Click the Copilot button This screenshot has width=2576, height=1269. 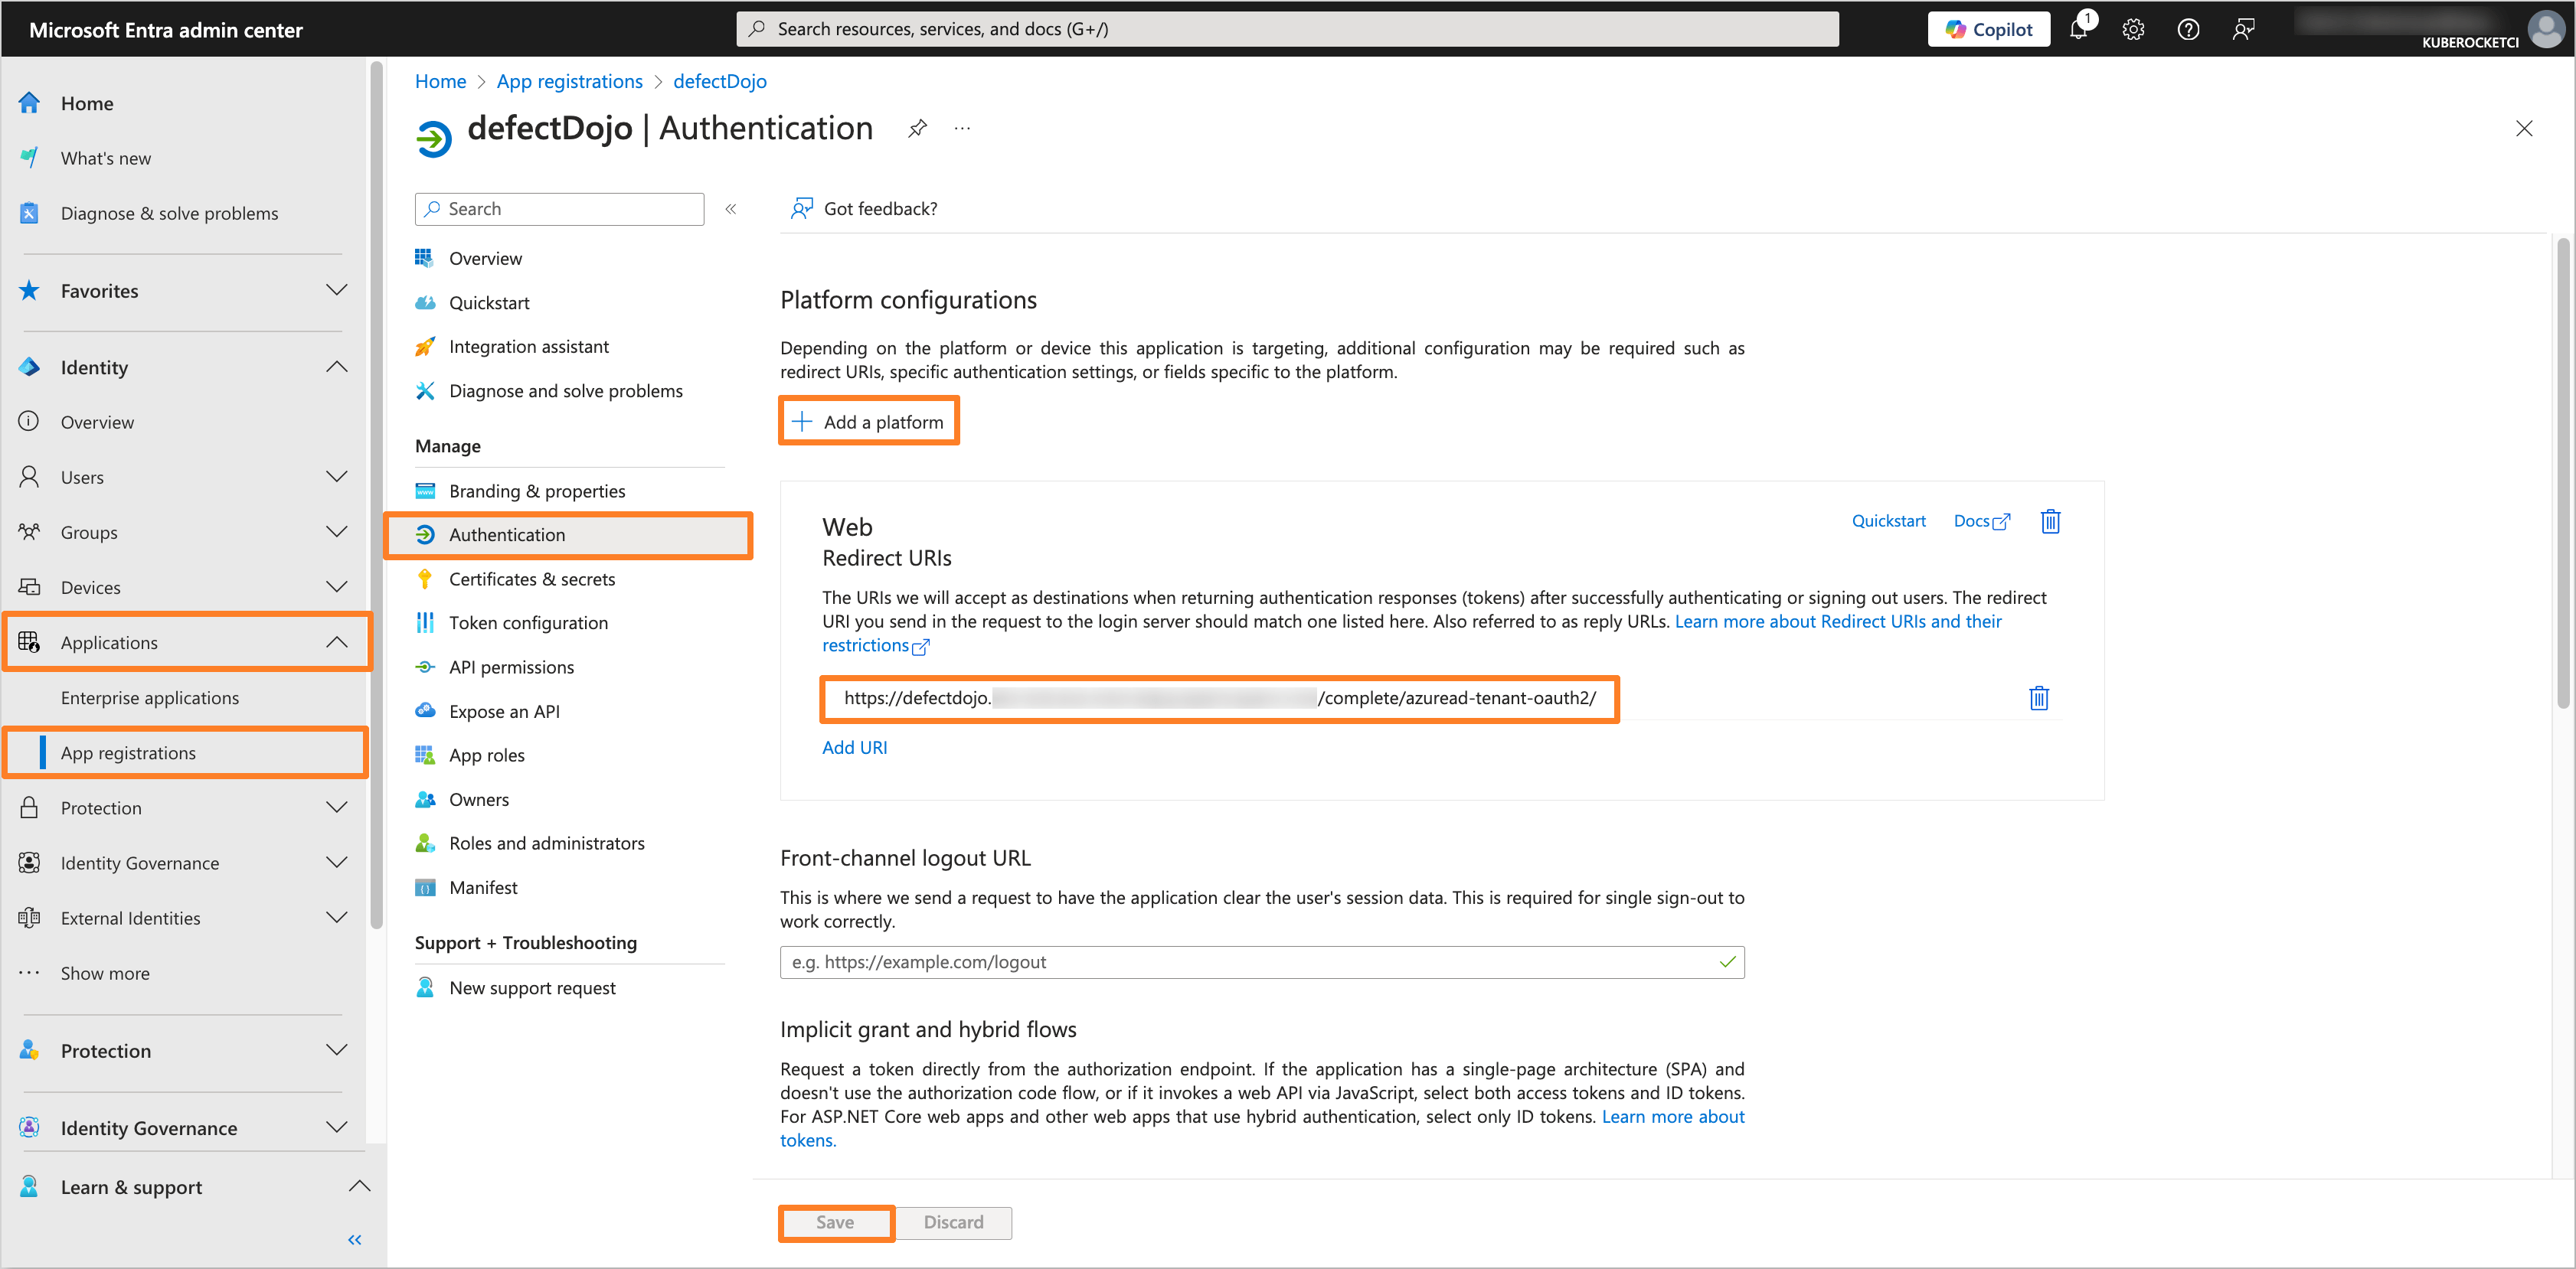pos(1988,29)
